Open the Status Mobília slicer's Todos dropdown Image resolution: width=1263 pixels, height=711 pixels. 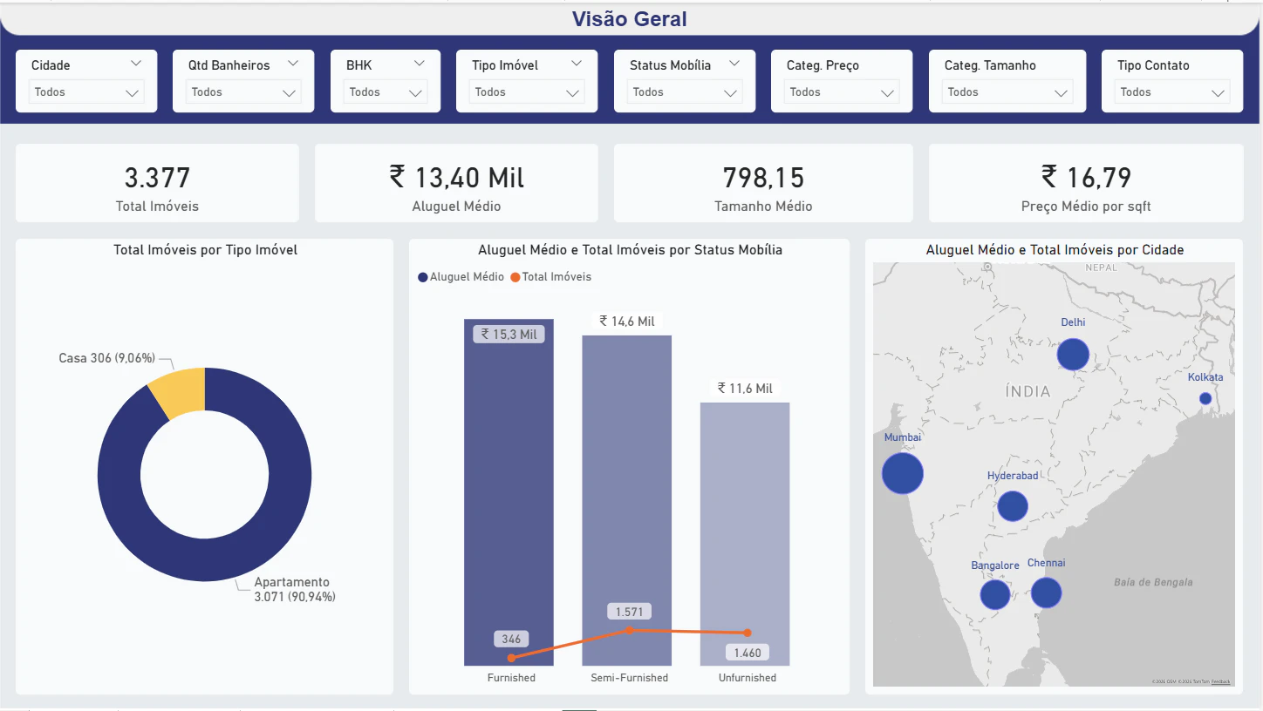(685, 92)
